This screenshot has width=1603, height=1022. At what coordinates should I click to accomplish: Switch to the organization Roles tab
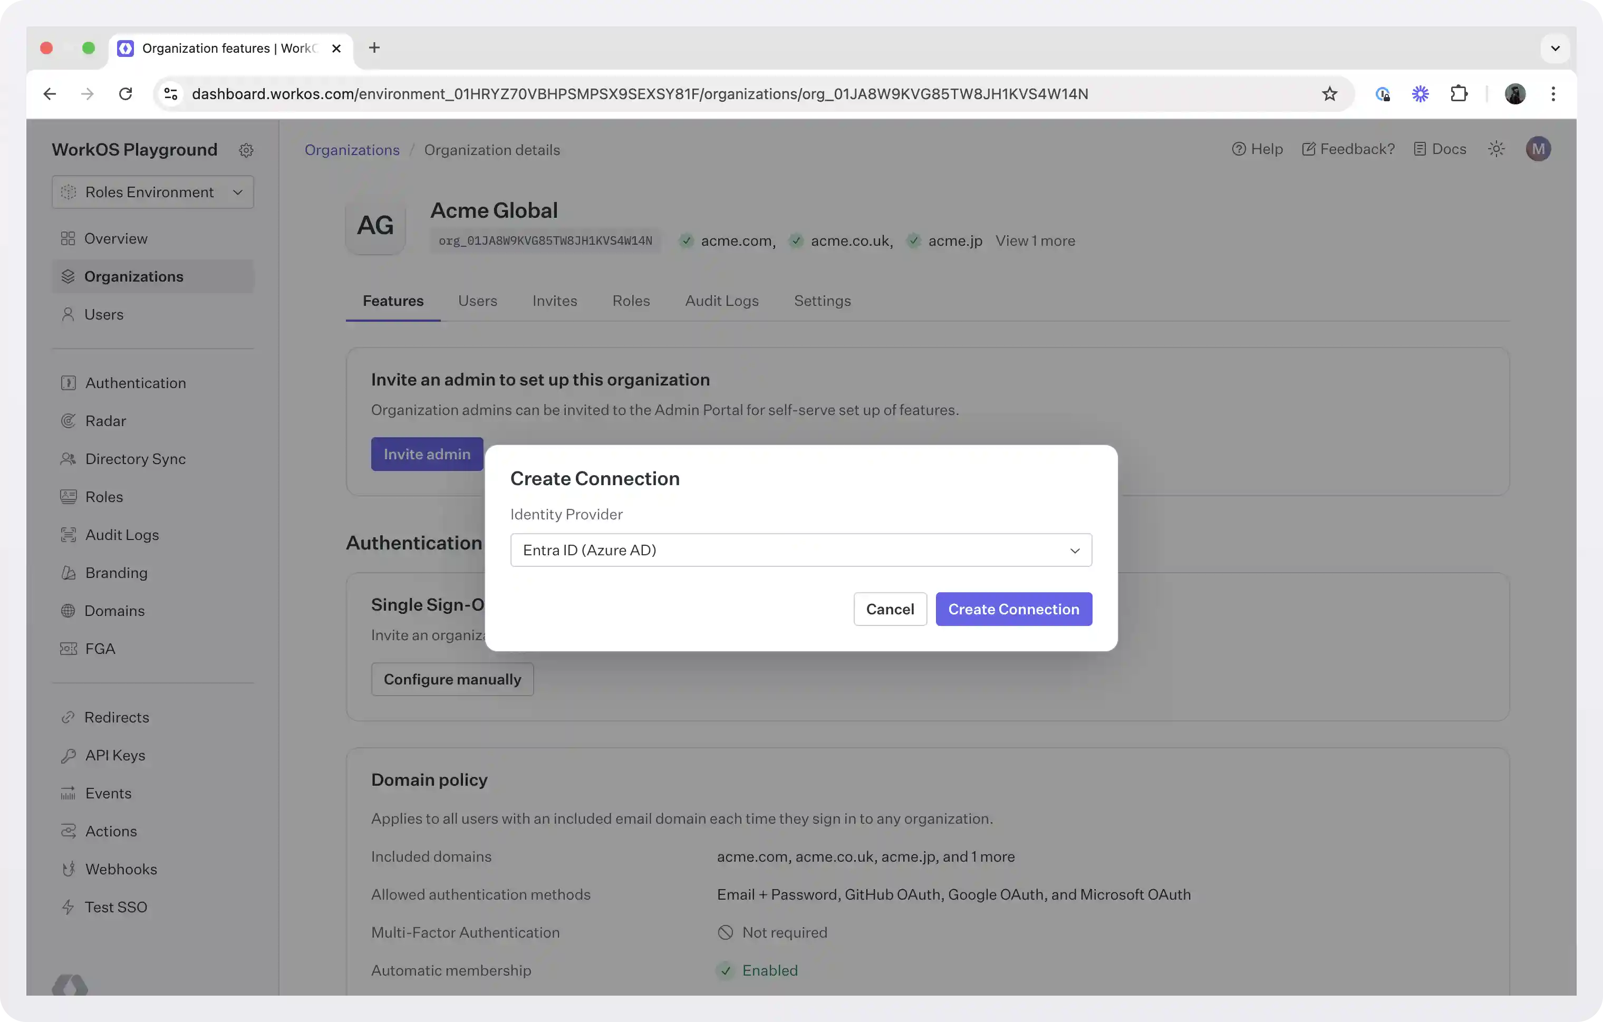(x=631, y=301)
